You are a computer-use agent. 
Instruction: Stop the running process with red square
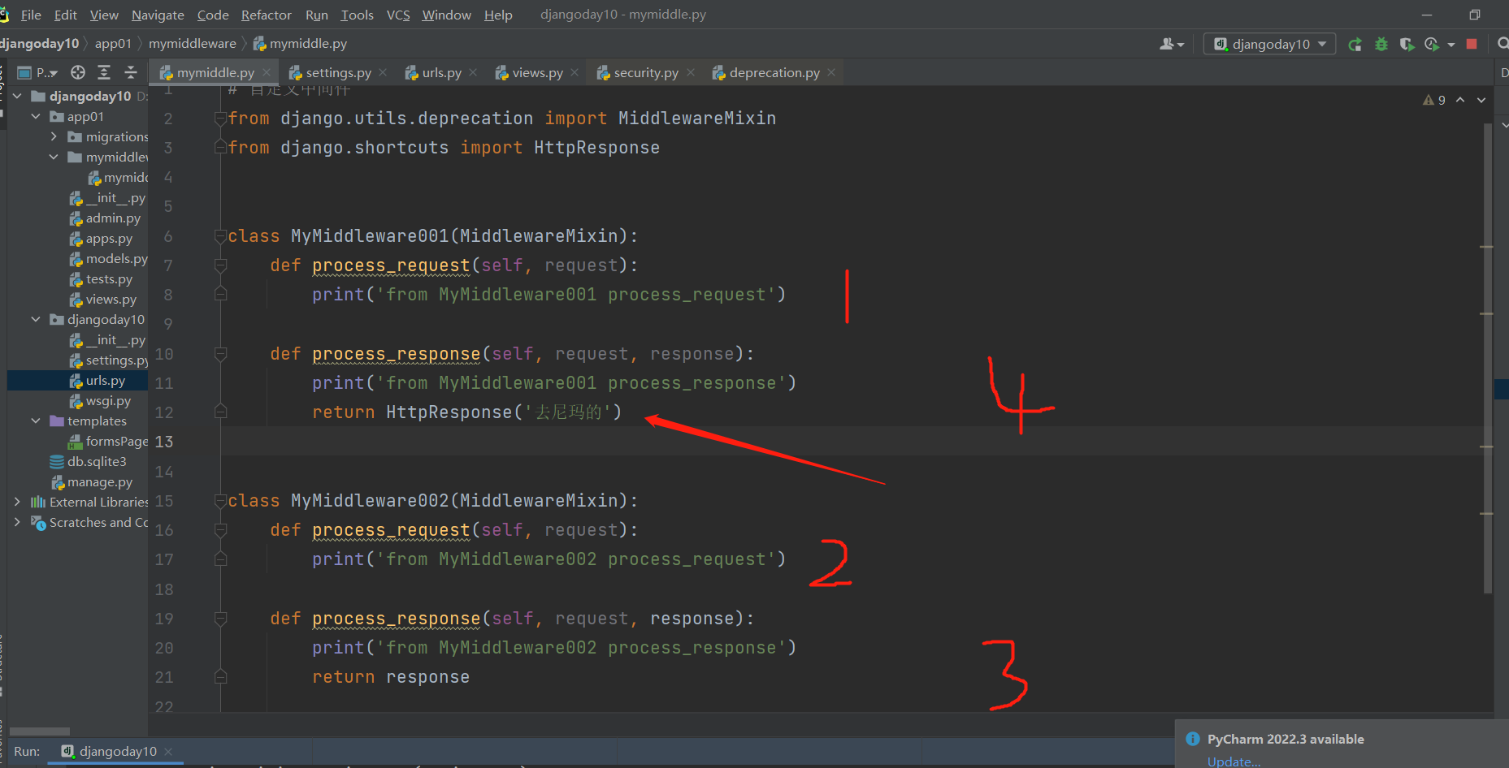(1472, 44)
